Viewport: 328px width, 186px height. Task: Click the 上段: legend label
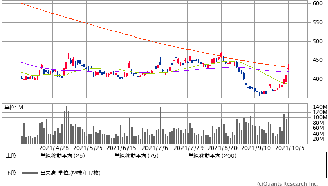[12, 156]
